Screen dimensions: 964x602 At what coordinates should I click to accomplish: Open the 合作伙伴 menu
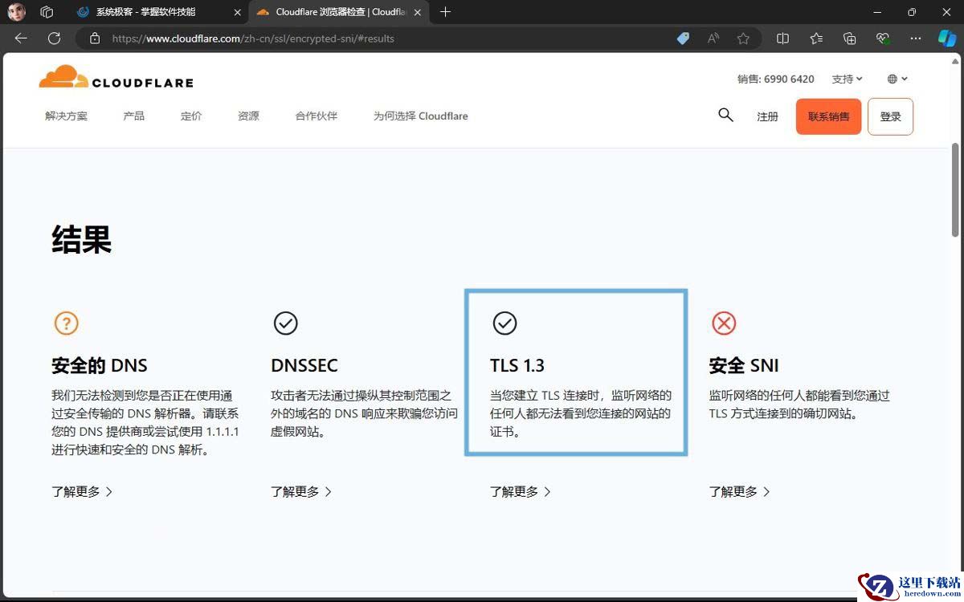tap(317, 116)
